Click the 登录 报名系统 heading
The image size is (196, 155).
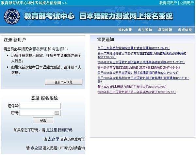(x=44, y=98)
